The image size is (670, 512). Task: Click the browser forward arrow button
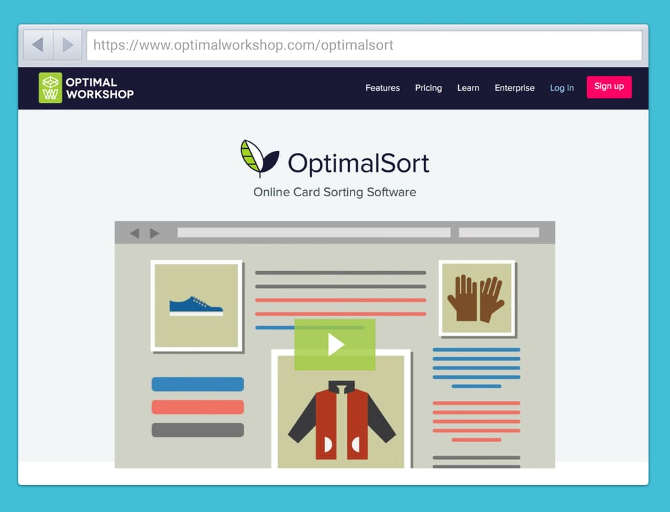(68, 45)
